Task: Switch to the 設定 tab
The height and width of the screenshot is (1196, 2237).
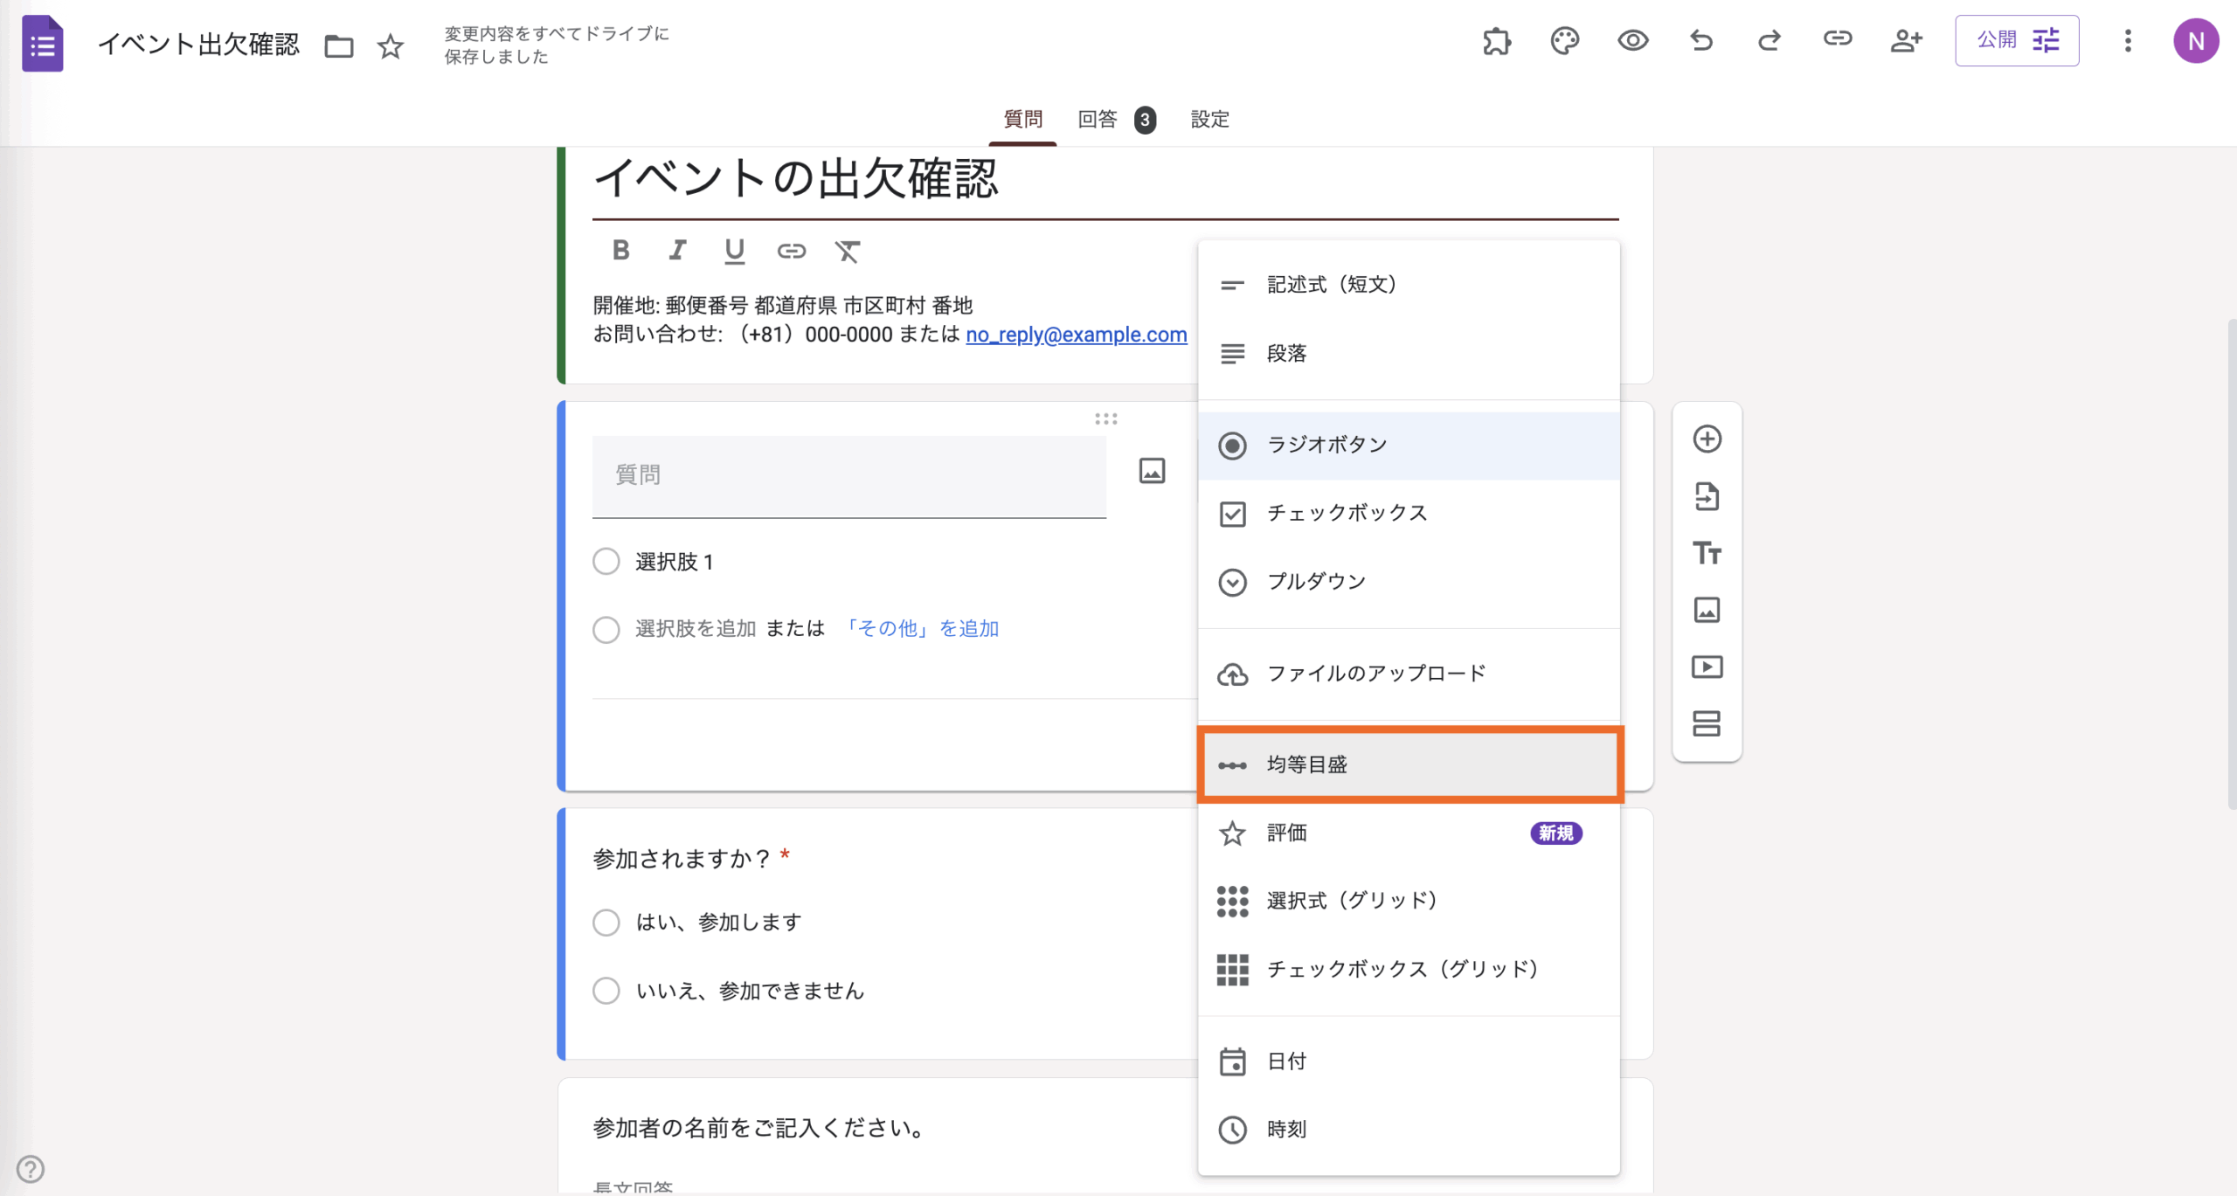Action: tap(1209, 119)
